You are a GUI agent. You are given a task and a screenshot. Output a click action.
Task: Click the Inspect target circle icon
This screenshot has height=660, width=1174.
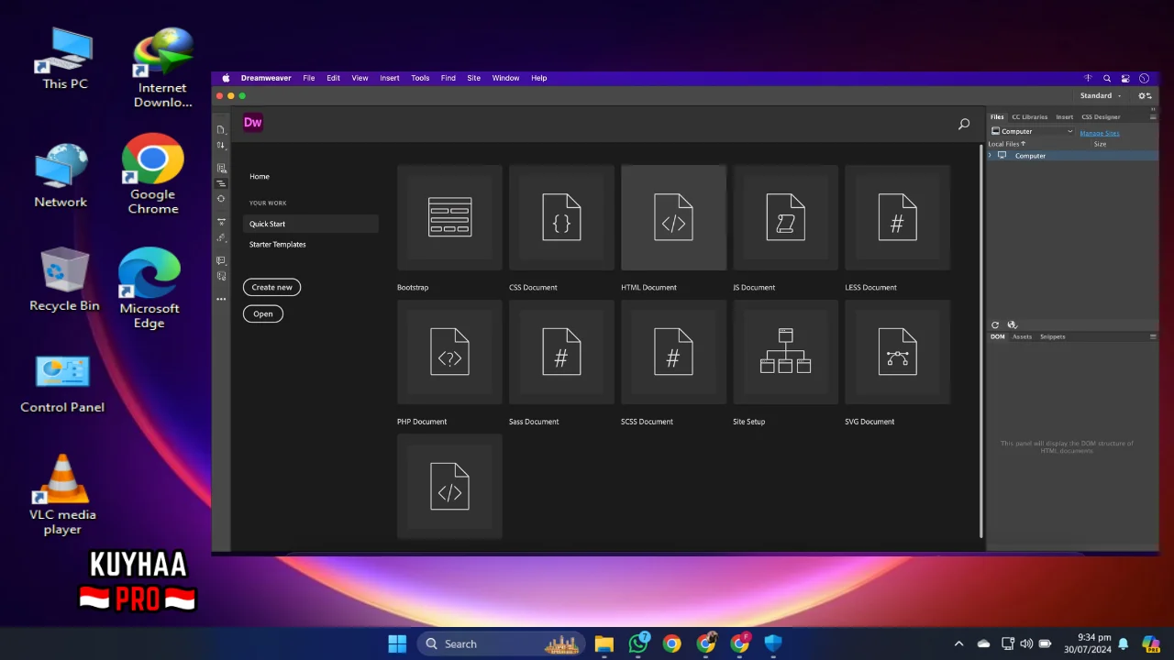pos(221,199)
